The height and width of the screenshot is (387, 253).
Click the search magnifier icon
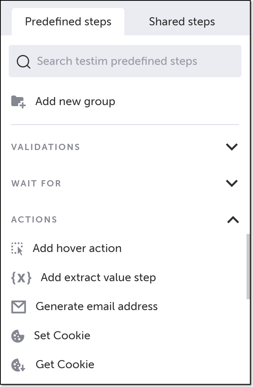pos(23,62)
